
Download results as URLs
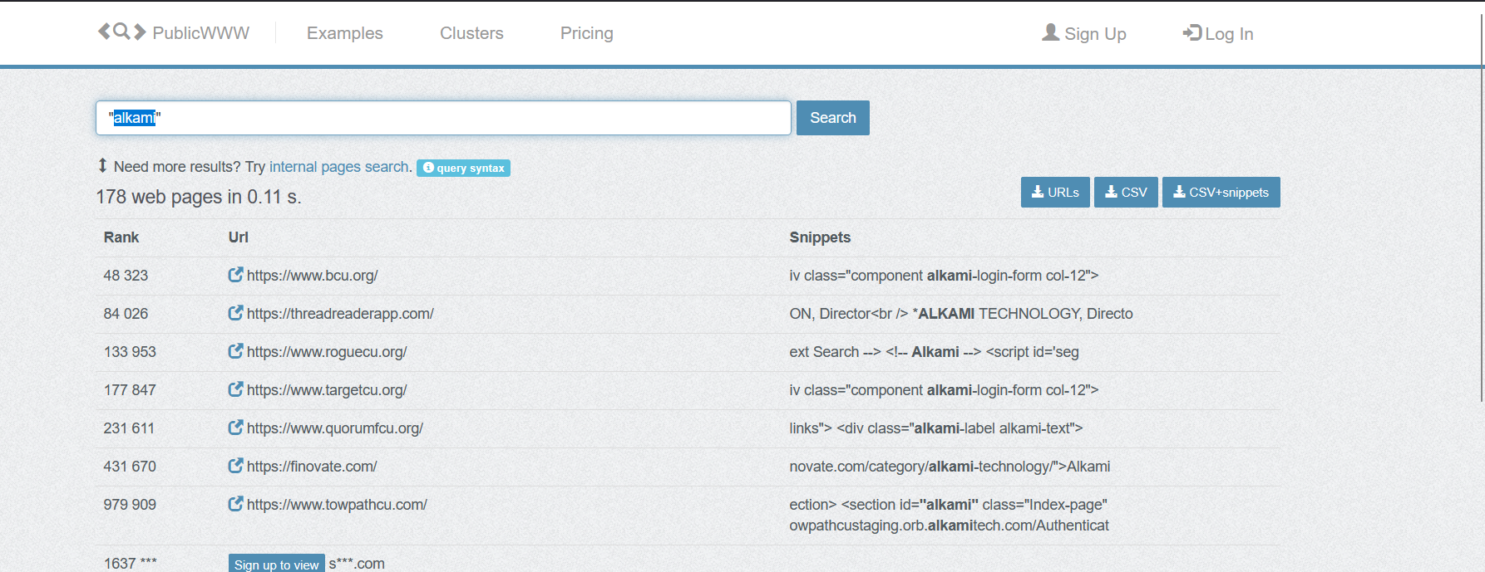point(1054,192)
